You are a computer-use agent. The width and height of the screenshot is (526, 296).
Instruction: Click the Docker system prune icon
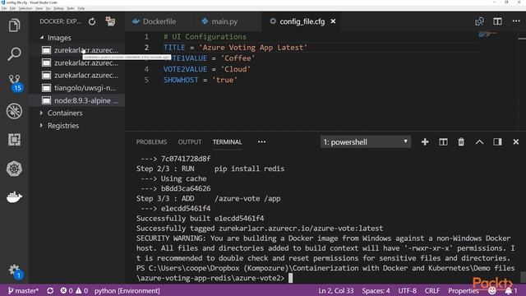point(110,21)
